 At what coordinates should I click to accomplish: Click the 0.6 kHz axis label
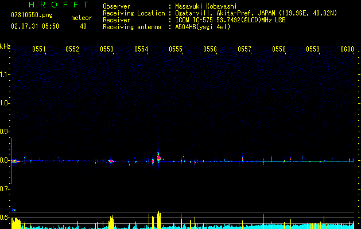pos(5,218)
